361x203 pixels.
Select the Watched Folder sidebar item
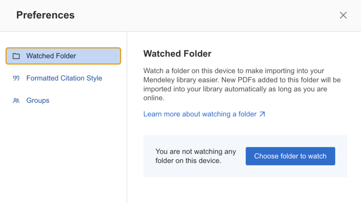pos(63,56)
